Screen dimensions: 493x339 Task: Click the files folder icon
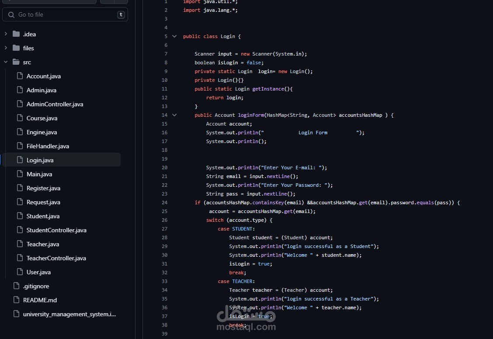coord(16,48)
